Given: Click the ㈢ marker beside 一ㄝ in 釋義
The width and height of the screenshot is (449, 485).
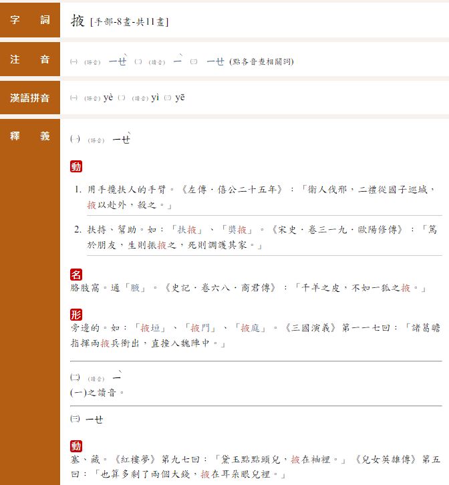Looking at the screenshot, I should (x=75, y=419).
